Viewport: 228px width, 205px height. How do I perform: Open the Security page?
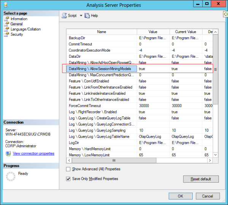click(17, 35)
